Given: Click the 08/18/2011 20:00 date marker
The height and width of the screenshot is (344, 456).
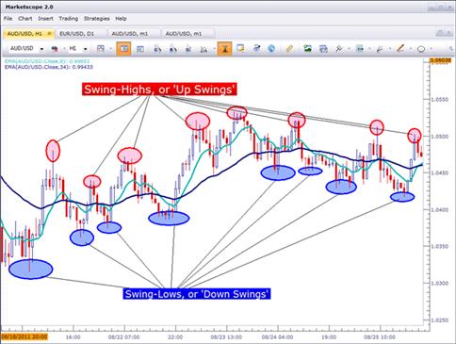Looking at the screenshot, I should 24,336.
